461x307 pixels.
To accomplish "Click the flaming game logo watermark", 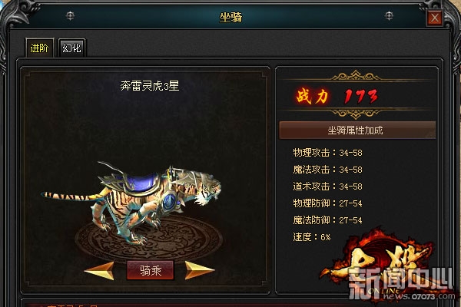I will (388, 264).
